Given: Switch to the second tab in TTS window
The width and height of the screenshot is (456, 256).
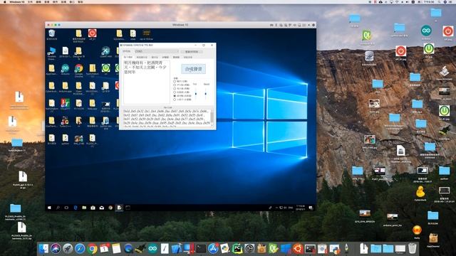Looking at the screenshot, I should [x=142, y=57].
